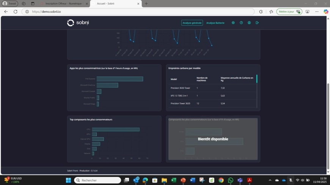
Task: Open Microsoft Store from the taskbar
Action: coord(155,180)
